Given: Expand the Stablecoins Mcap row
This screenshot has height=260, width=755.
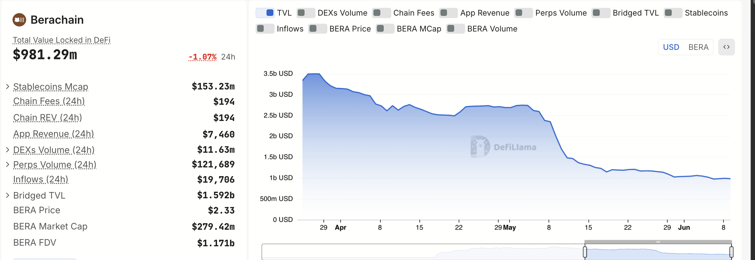Looking at the screenshot, I should click(x=8, y=86).
